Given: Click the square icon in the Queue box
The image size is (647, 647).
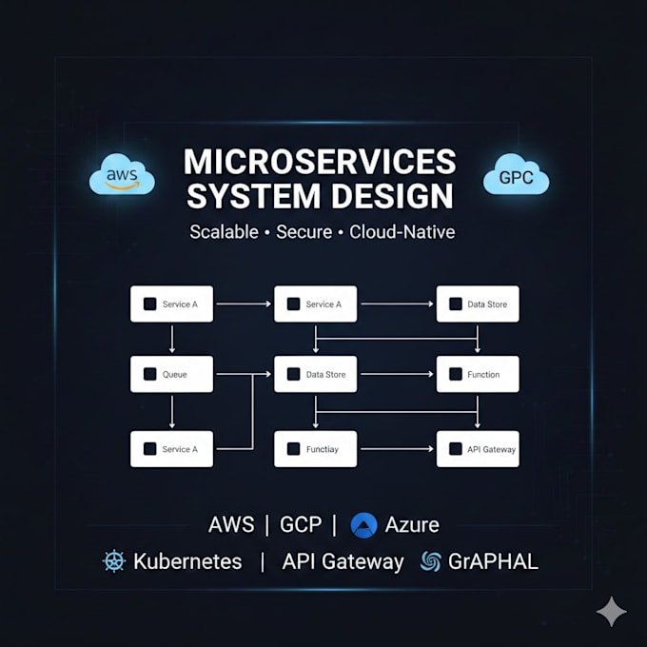Looking at the screenshot, I should pos(149,374).
